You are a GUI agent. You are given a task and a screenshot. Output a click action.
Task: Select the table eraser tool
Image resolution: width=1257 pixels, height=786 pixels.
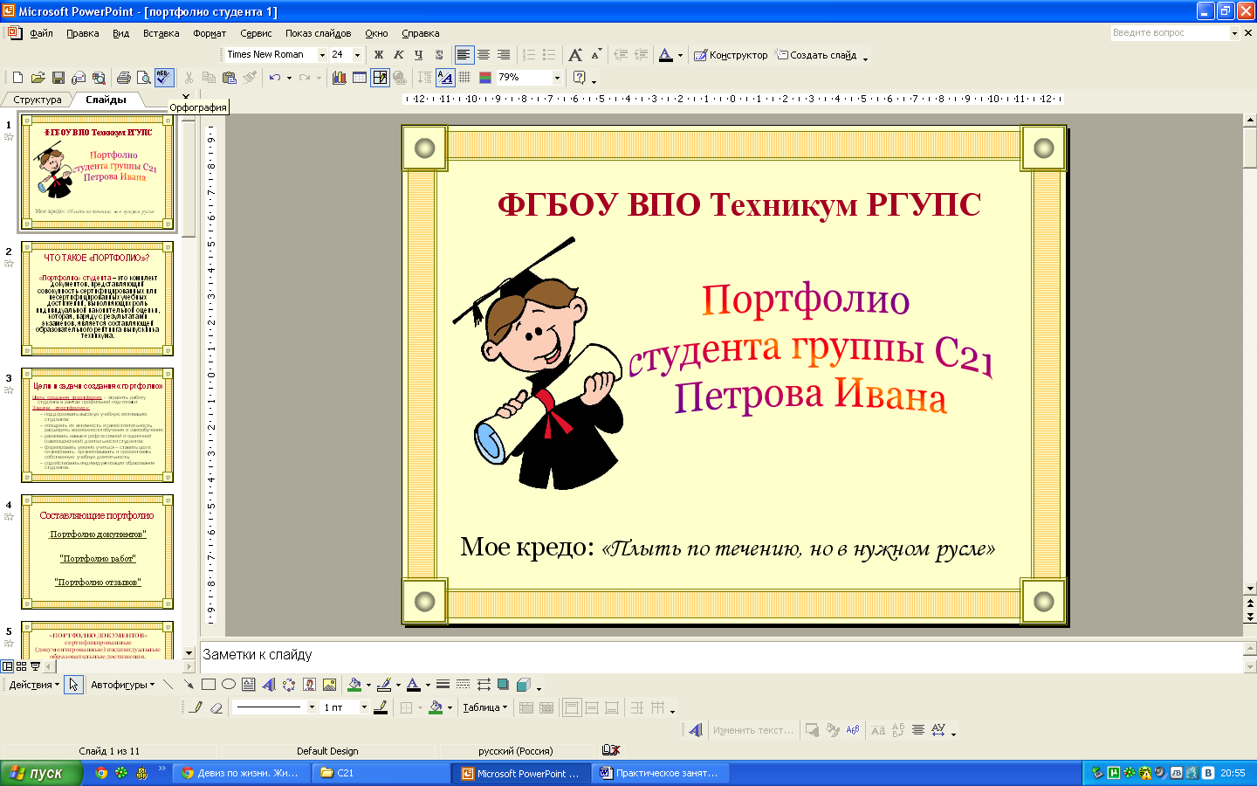pos(216,707)
